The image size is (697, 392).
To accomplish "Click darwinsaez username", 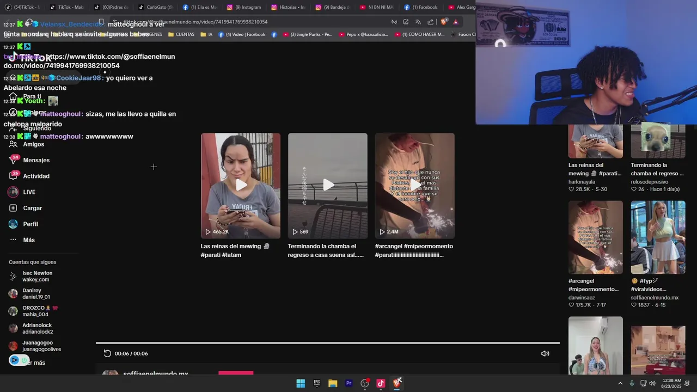I will coord(582,298).
